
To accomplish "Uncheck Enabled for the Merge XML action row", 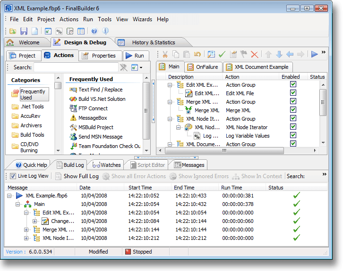I will 293,110.
